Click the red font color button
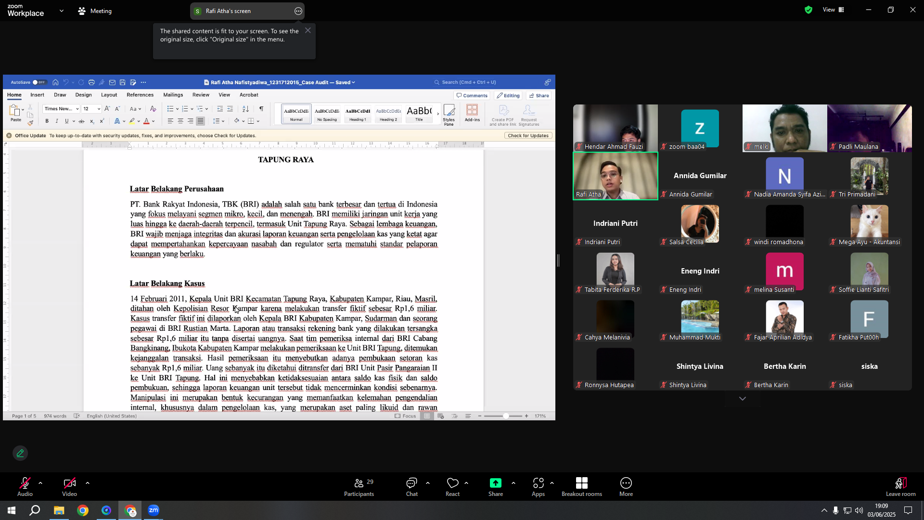The height and width of the screenshot is (520, 924). (x=146, y=121)
